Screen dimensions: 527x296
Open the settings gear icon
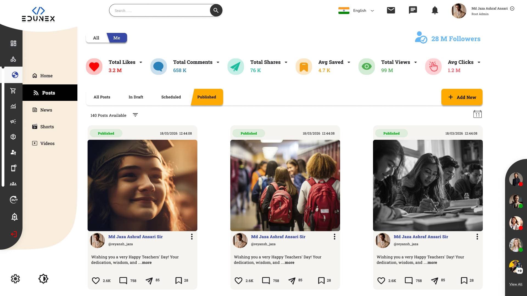[x=15, y=279]
